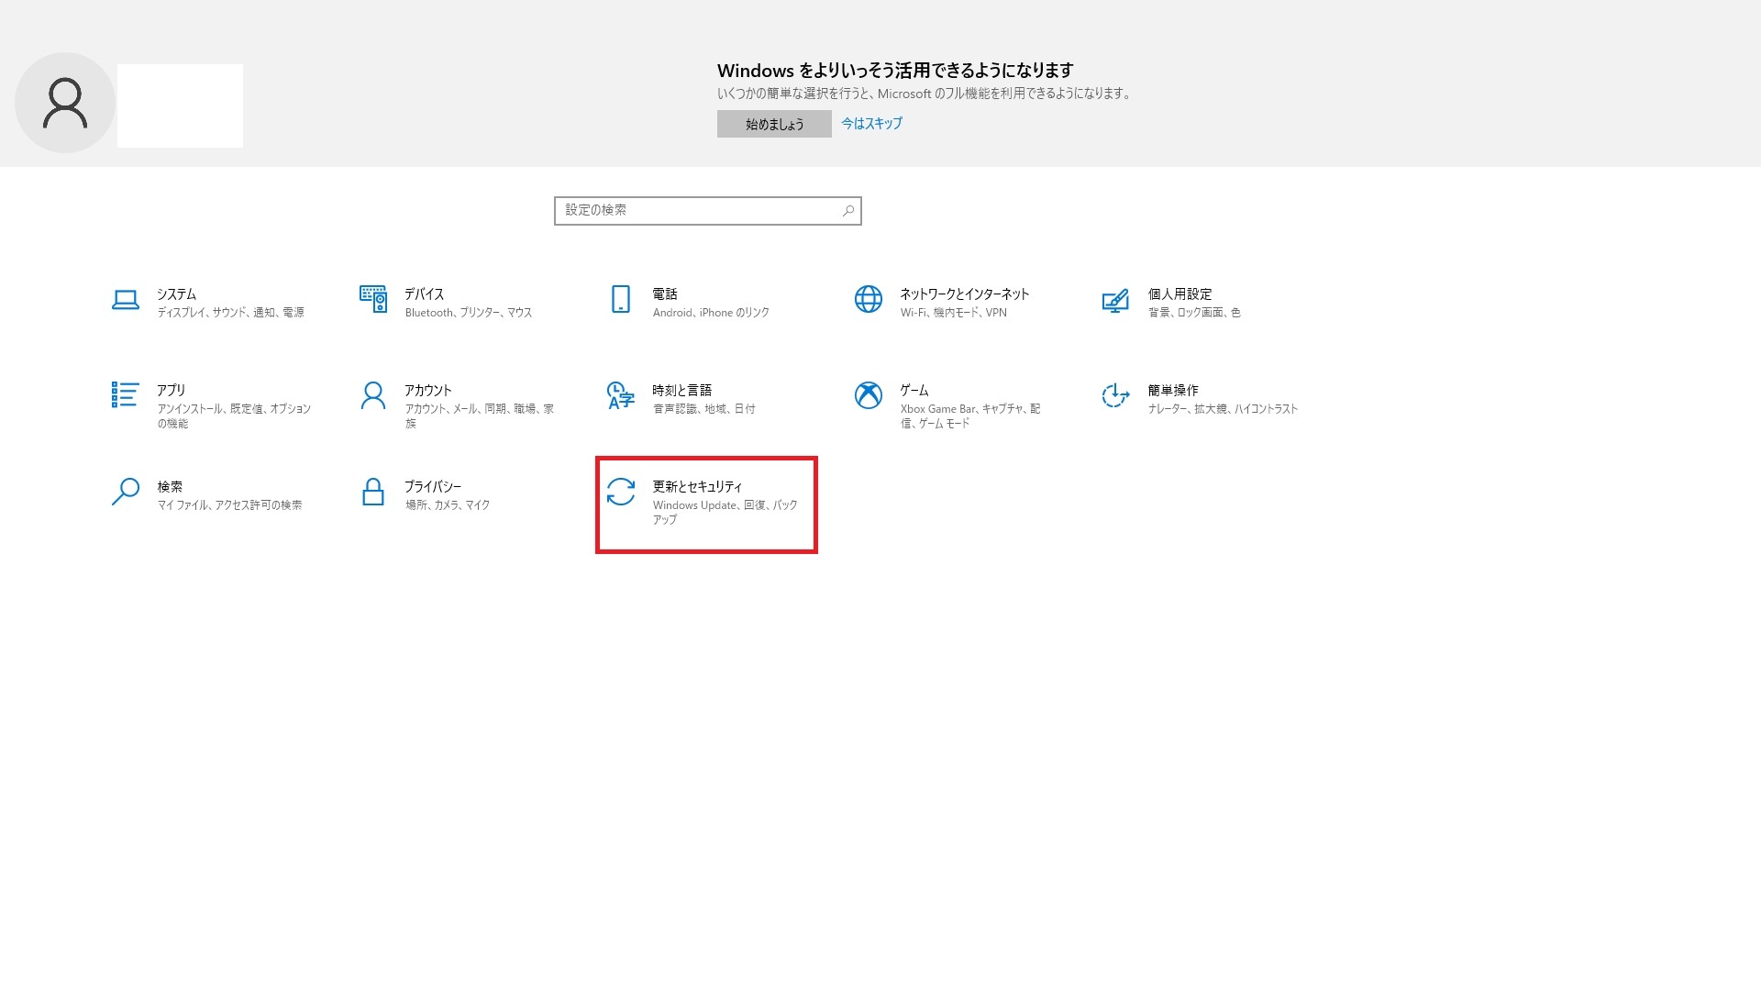Image resolution: width=1761 pixels, height=986 pixels.
Task: Select the 時刻と言語 title
Action: (x=681, y=391)
